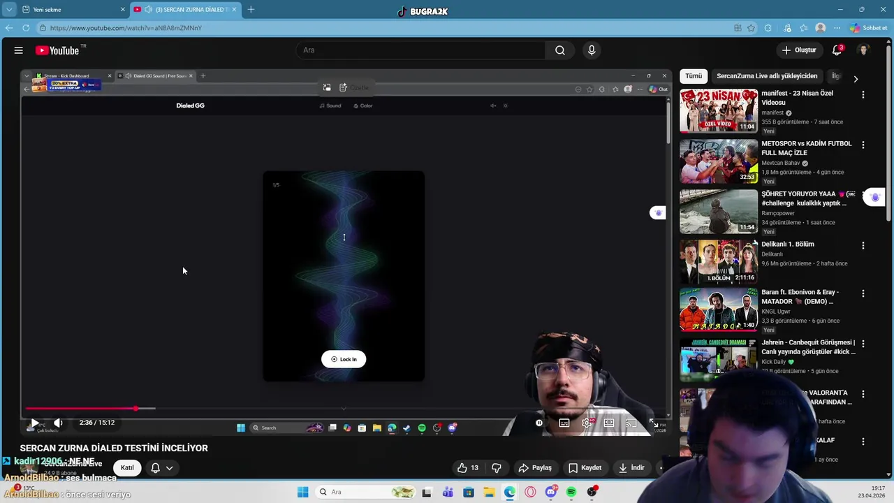Open browser profile avatar icon
894x503 pixels.
tap(821, 28)
